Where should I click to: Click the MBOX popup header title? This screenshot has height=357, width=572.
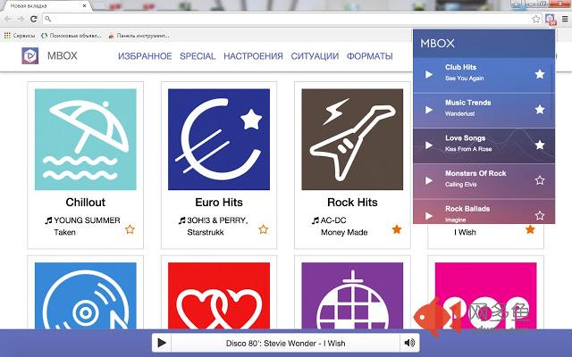[x=437, y=44]
